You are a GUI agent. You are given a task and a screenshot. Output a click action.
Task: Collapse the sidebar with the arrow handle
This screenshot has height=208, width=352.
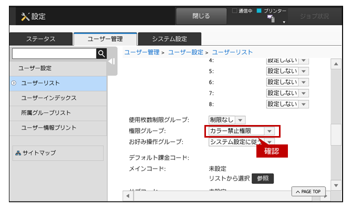point(112,61)
